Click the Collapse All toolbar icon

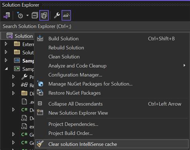35,15
